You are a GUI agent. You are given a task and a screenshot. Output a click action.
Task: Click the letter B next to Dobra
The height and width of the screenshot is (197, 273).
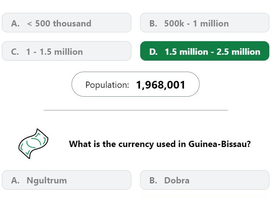[153, 180]
